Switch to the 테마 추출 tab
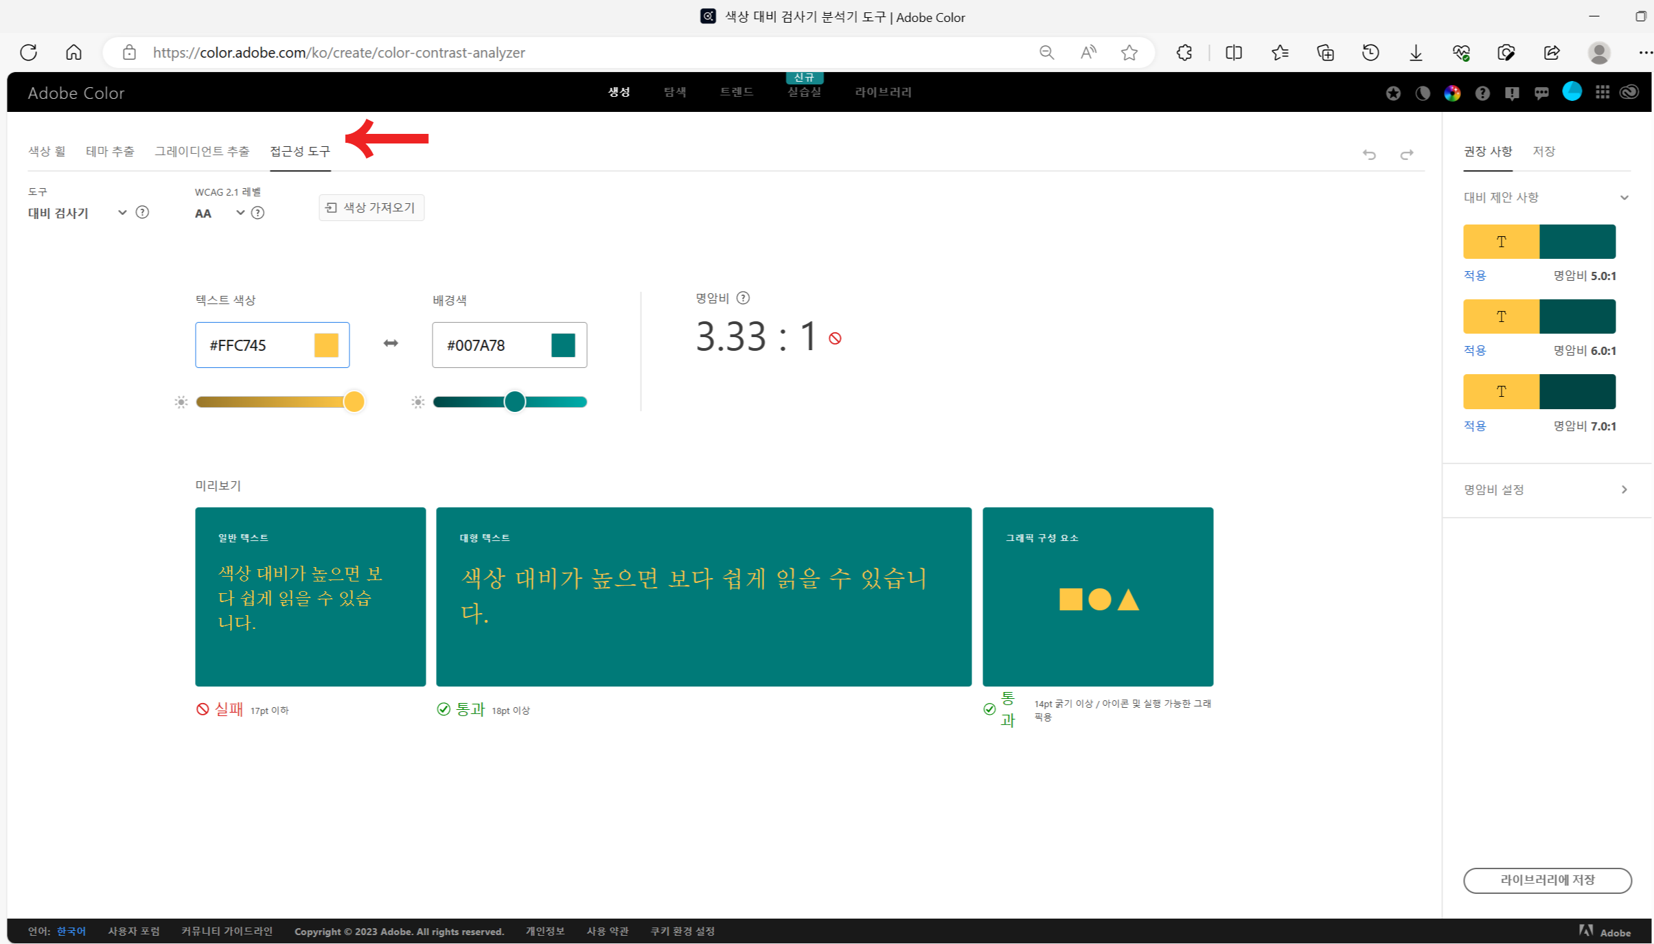The width and height of the screenshot is (1654, 944). (110, 151)
